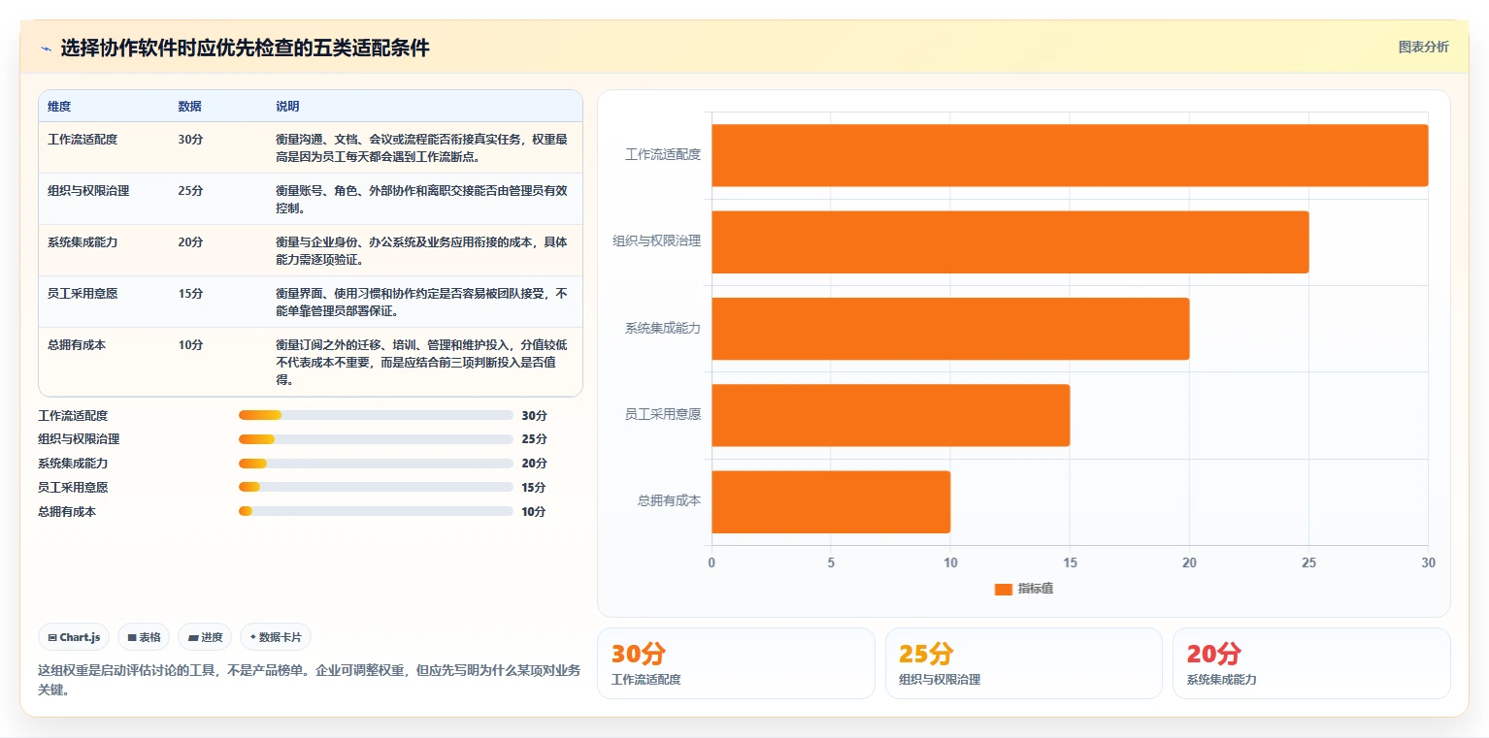Image resolution: width=1489 pixels, height=738 pixels.
Task: Click the 系统集成能力 progress bar
Action: pos(376,464)
